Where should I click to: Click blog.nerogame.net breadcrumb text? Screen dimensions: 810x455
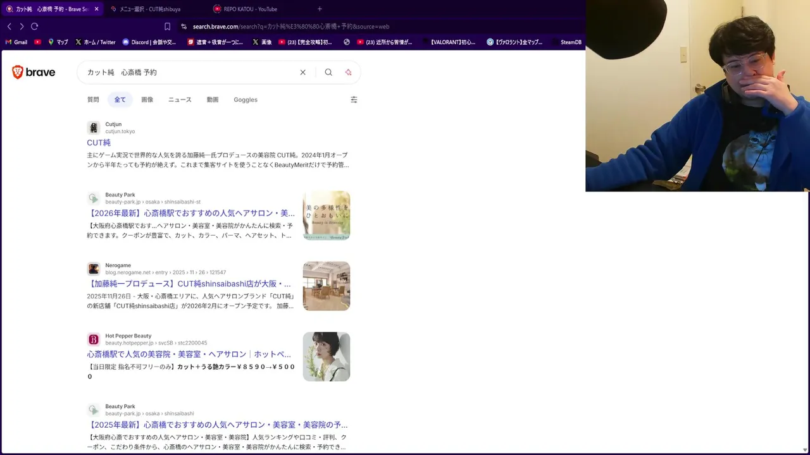[166, 272]
